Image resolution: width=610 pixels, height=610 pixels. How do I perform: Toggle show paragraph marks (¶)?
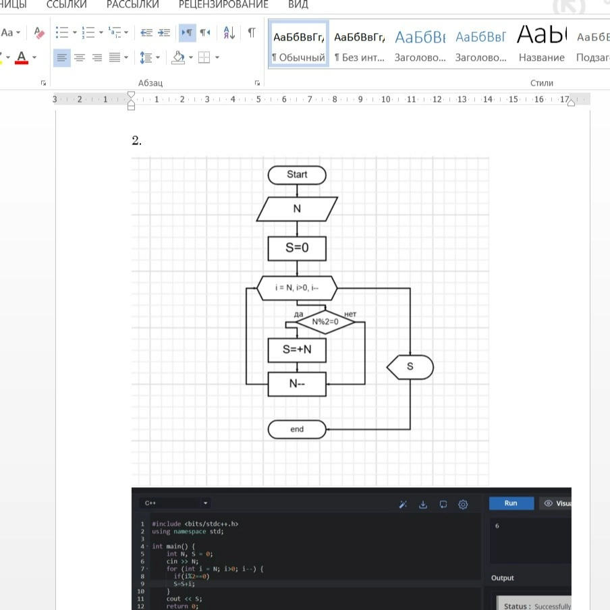coord(252,32)
